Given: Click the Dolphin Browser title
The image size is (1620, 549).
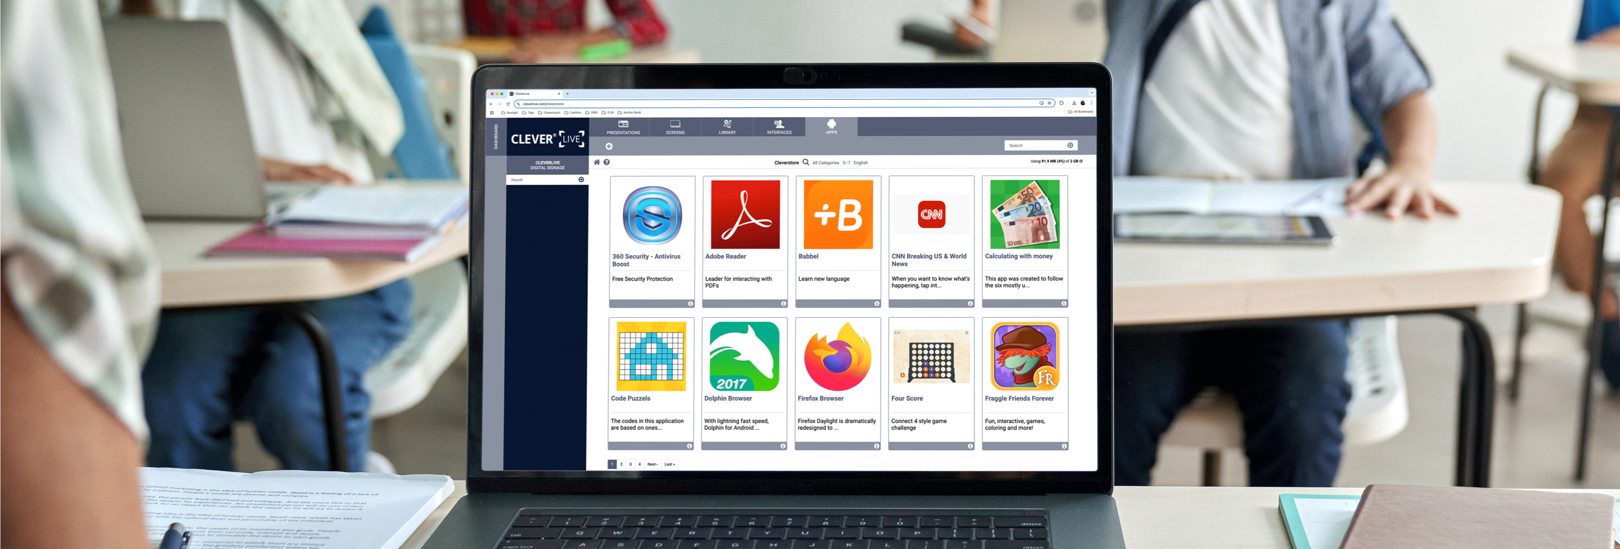Looking at the screenshot, I should pyautogui.click(x=728, y=399).
